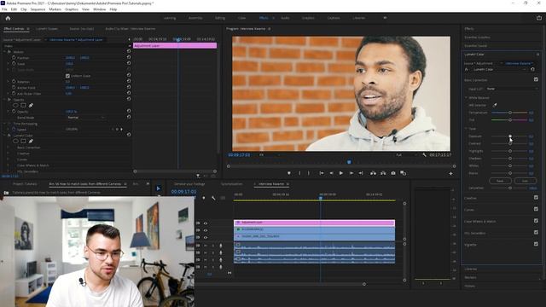This screenshot has width=546, height=307.
Task: Open Audio Clip Mixer tab
Action: (x=131, y=29)
